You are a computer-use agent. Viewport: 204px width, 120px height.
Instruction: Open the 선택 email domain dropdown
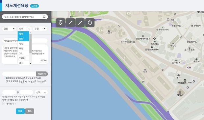41,92
